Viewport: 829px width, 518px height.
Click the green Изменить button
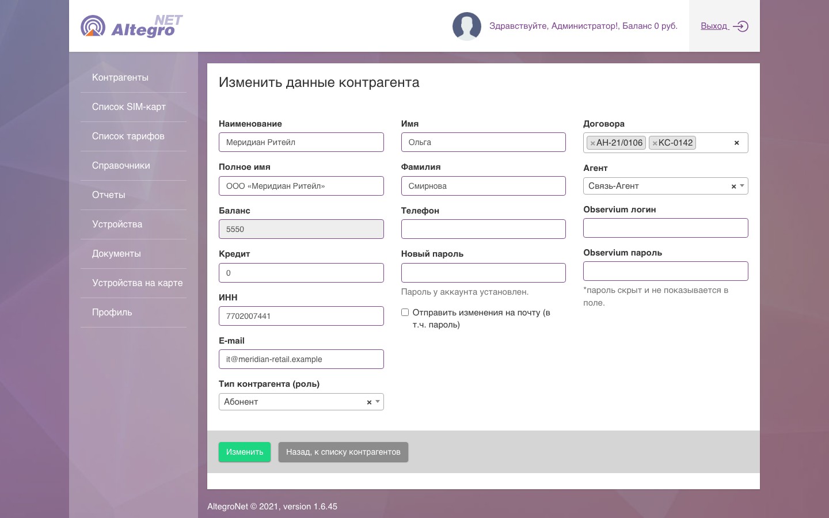245,452
